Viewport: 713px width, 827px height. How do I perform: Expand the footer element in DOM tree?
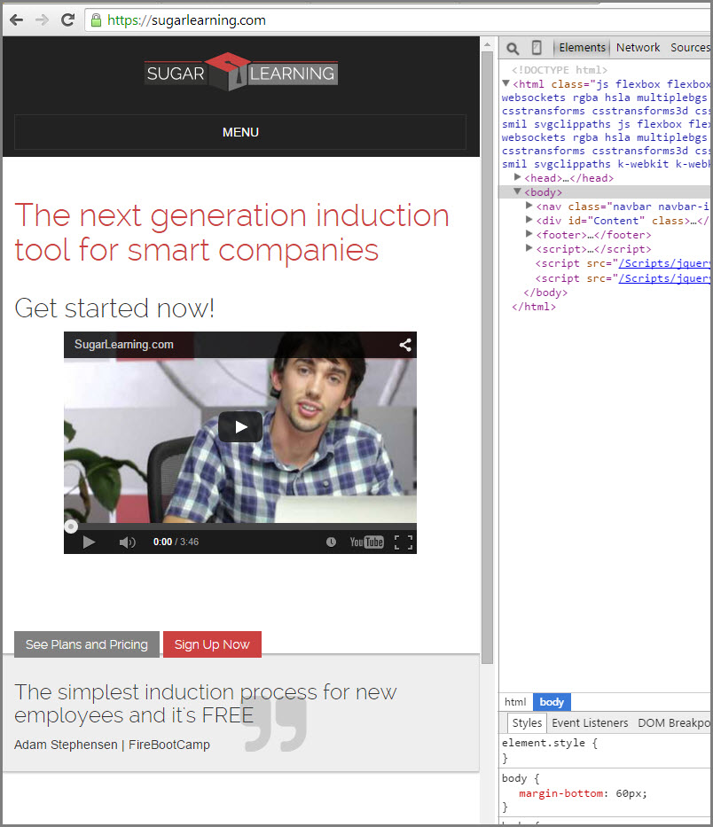click(529, 235)
